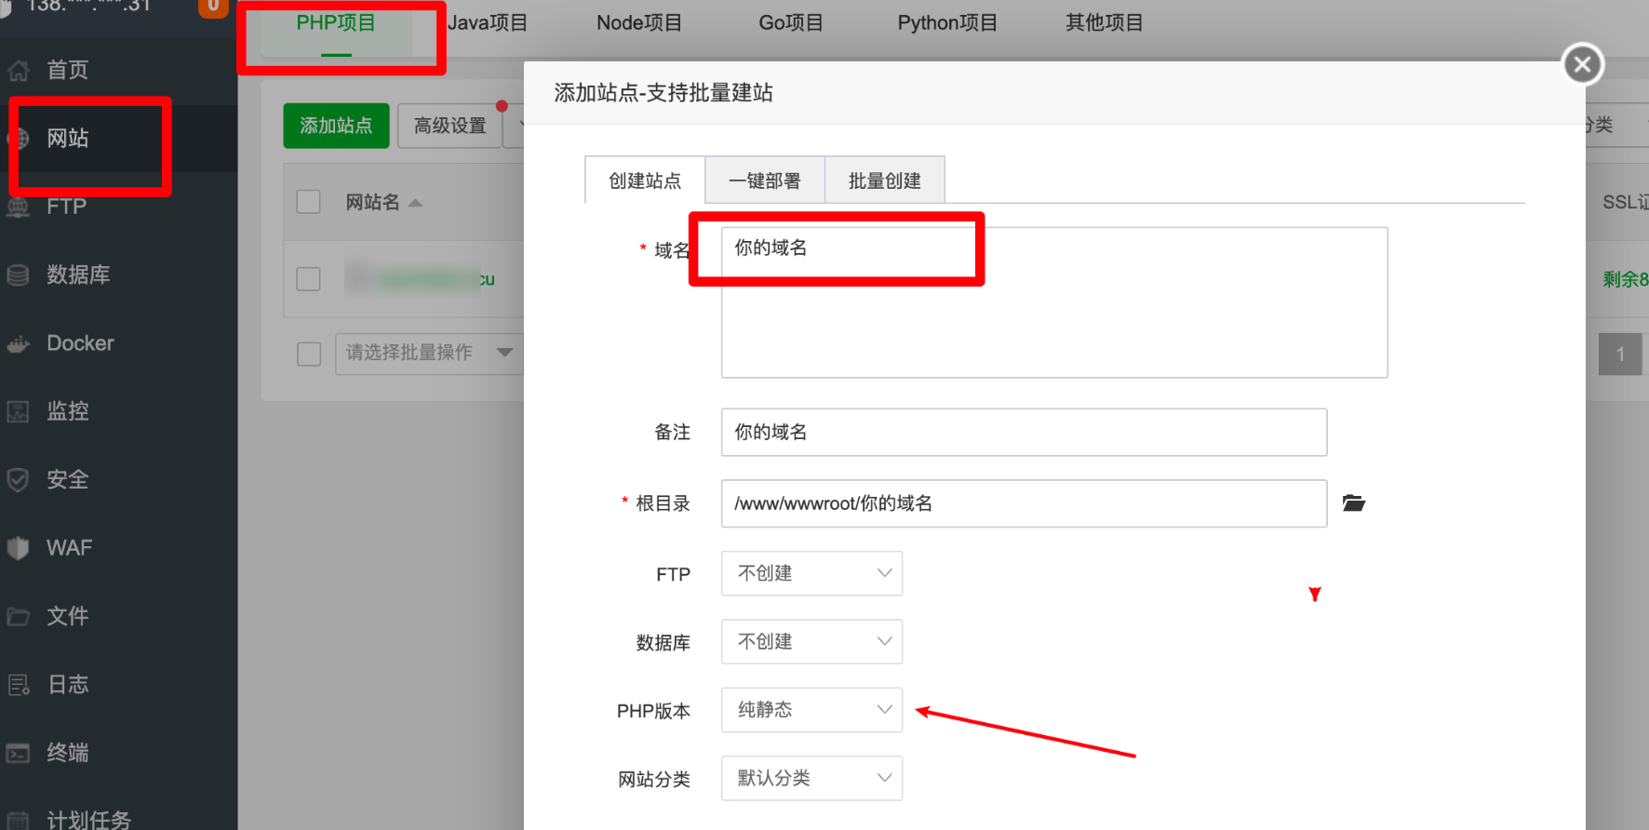Click the WAF shield icon
Viewport: 1649px width, 830px height.
click(x=19, y=548)
